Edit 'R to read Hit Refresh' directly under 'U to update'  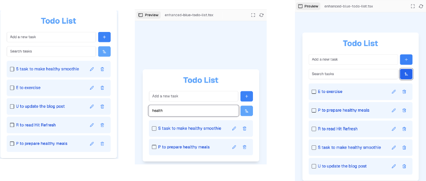click(92, 125)
